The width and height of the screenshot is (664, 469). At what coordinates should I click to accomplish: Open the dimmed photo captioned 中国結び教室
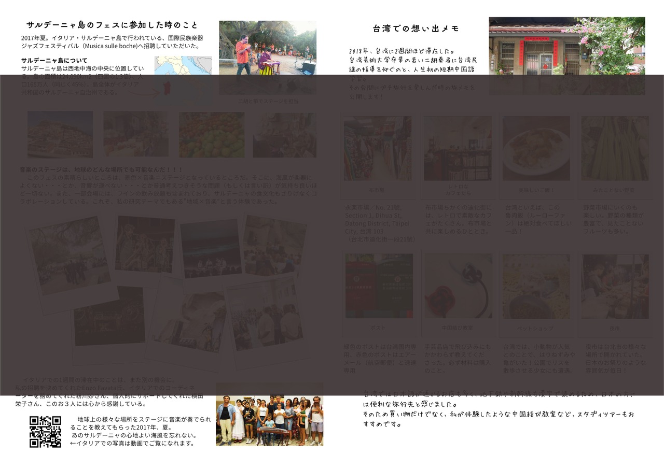pos(459,286)
